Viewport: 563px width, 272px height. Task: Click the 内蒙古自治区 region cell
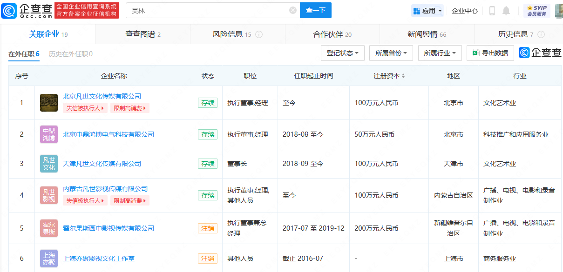pos(454,195)
